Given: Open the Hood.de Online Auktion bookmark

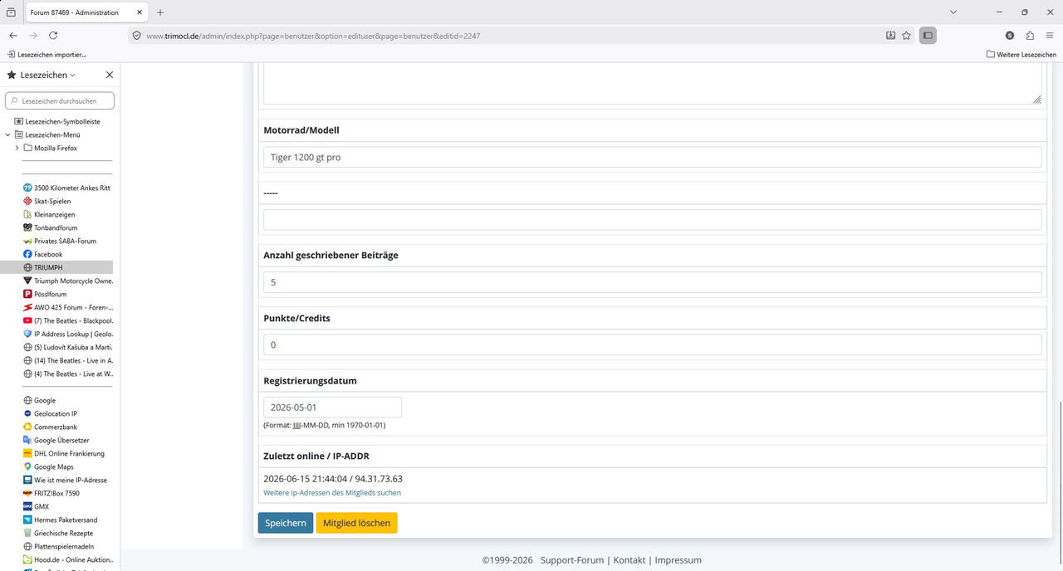Looking at the screenshot, I should [68, 559].
